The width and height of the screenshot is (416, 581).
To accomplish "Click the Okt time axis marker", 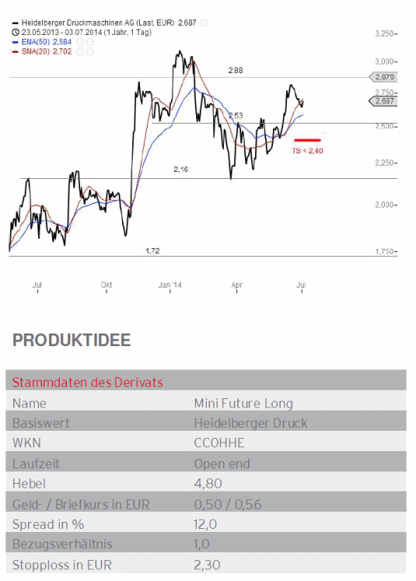I will (x=107, y=285).
